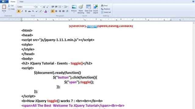Grow font size button
The image size is (195, 109).
point(44,7)
